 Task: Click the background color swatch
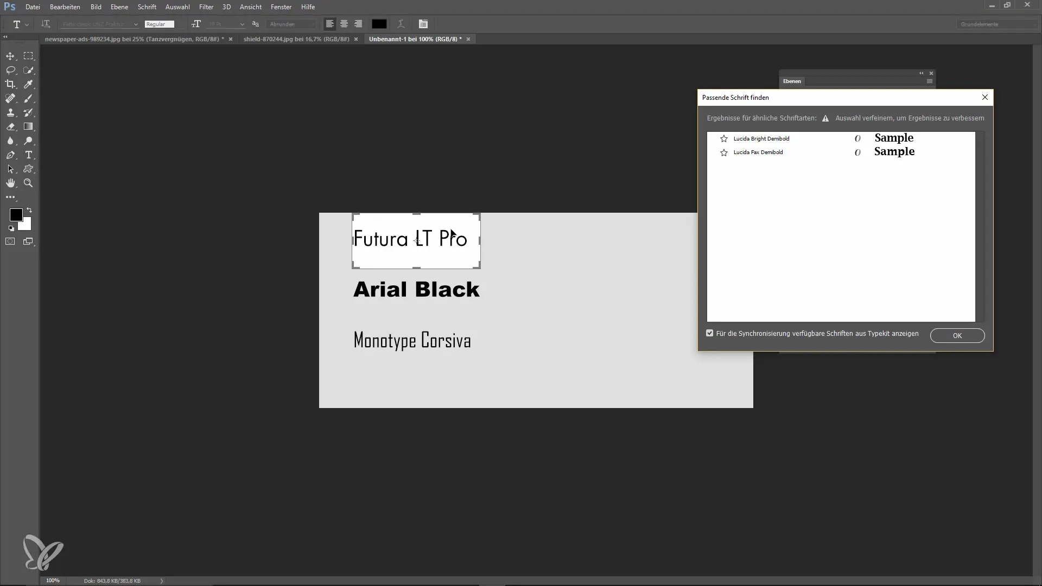click(26, 225)
